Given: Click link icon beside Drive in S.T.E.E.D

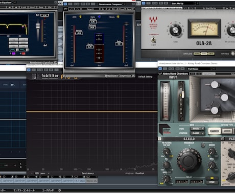Looking at the screenshot, I should click(x=203, y=145).
